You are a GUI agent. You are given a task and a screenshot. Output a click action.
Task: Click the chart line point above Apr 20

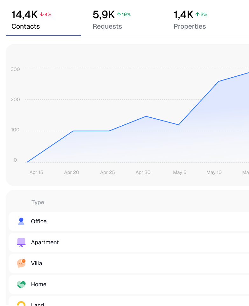73,131
